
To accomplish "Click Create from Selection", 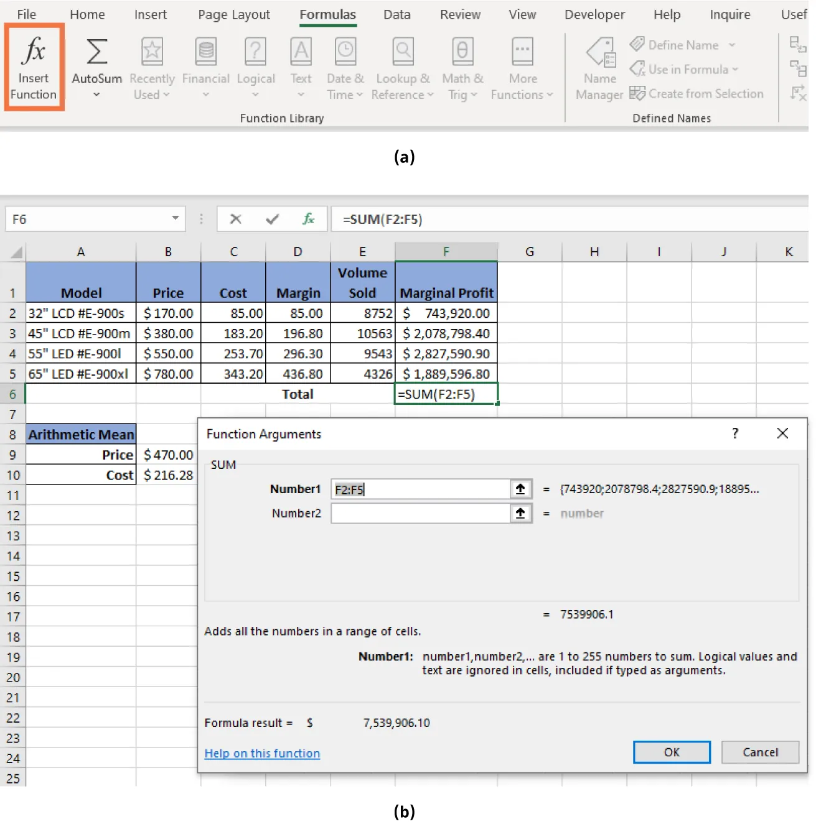I will point(698,93).
